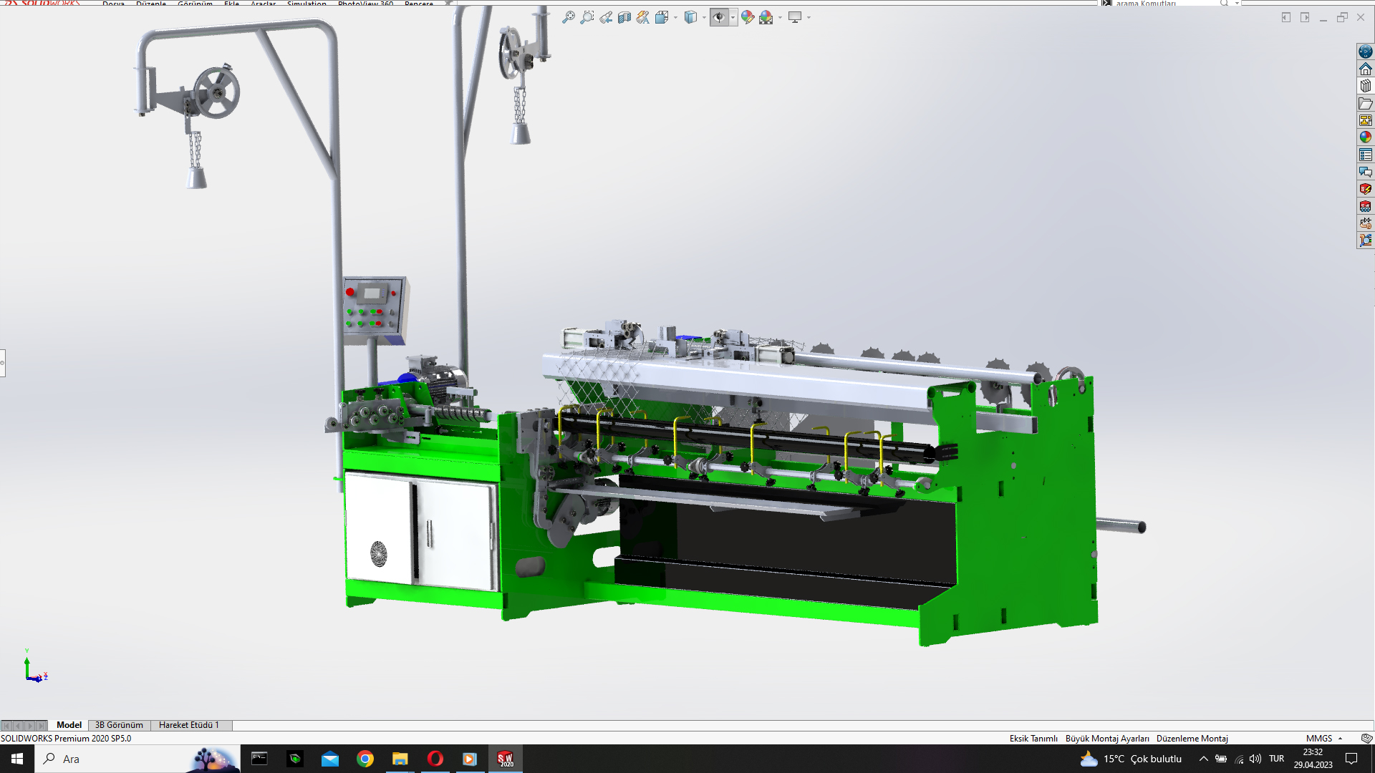Open Design Library in the task pane

pos(1366,86)
